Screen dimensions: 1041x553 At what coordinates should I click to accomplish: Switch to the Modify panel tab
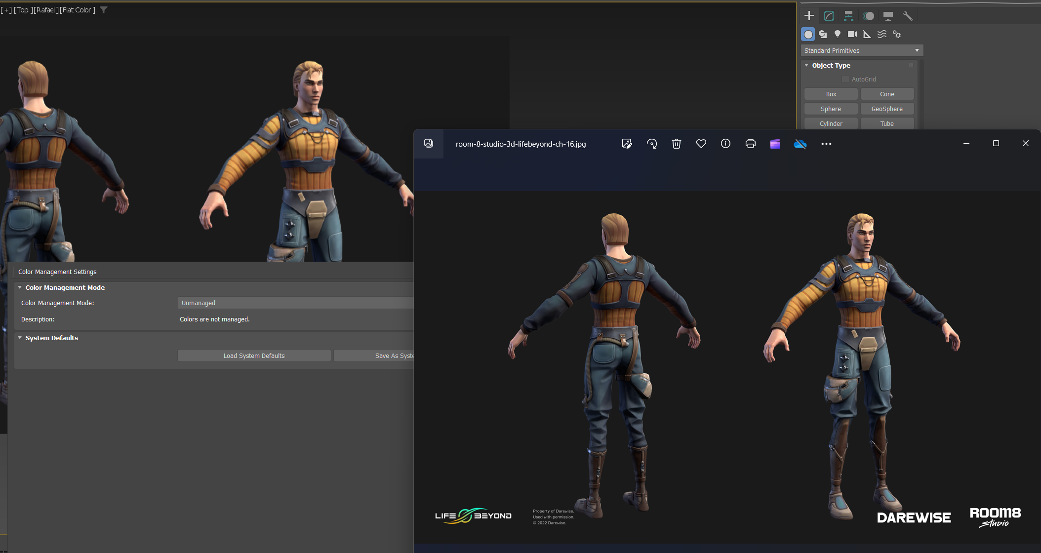[829, 16]
